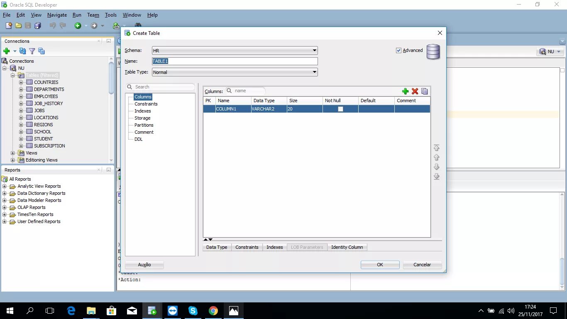Click the Search field in dialog
Image resolution: width=567 pixels, height=319 pixels.
coord(160,87)
